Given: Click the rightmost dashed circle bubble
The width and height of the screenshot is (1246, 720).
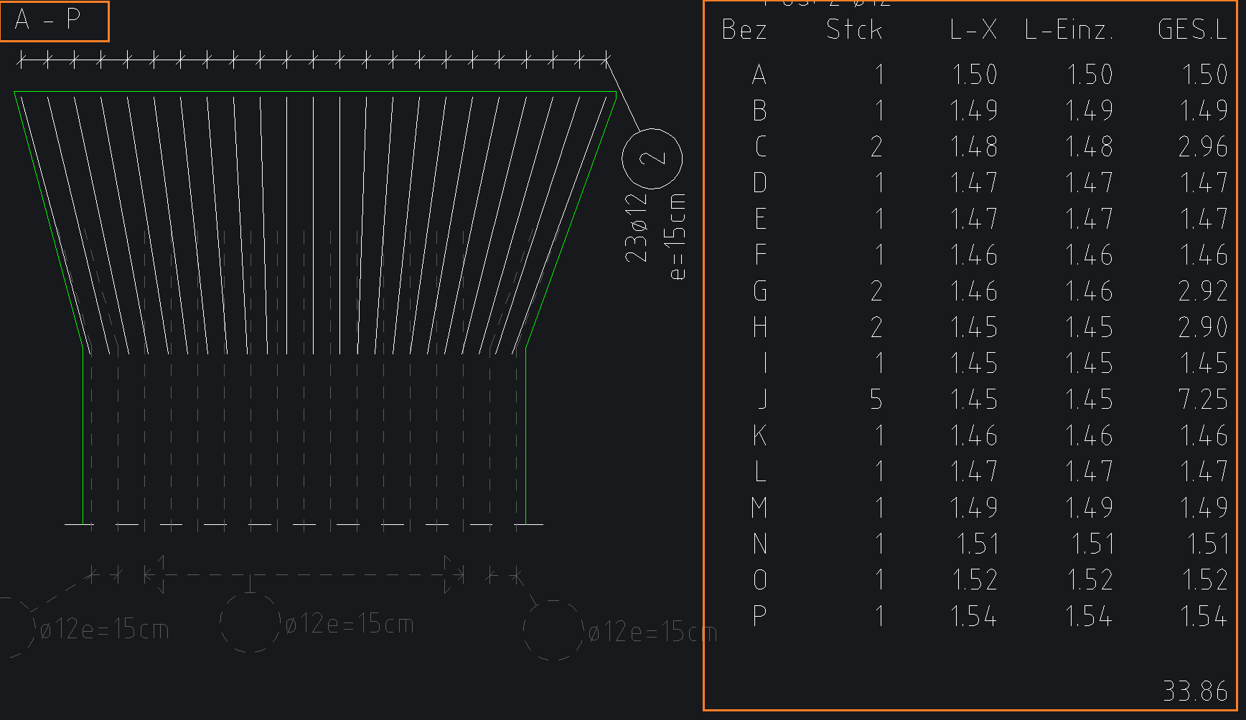Looking at the screenshot, I should pyautogui.click(x=553, y=630).
